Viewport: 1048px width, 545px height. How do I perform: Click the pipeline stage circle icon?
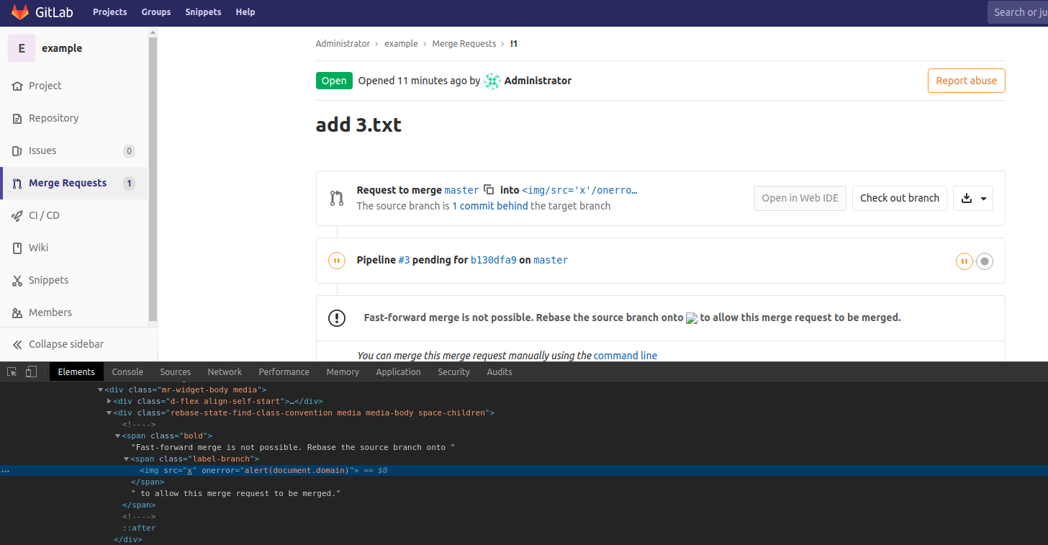[x=985, y=261]
